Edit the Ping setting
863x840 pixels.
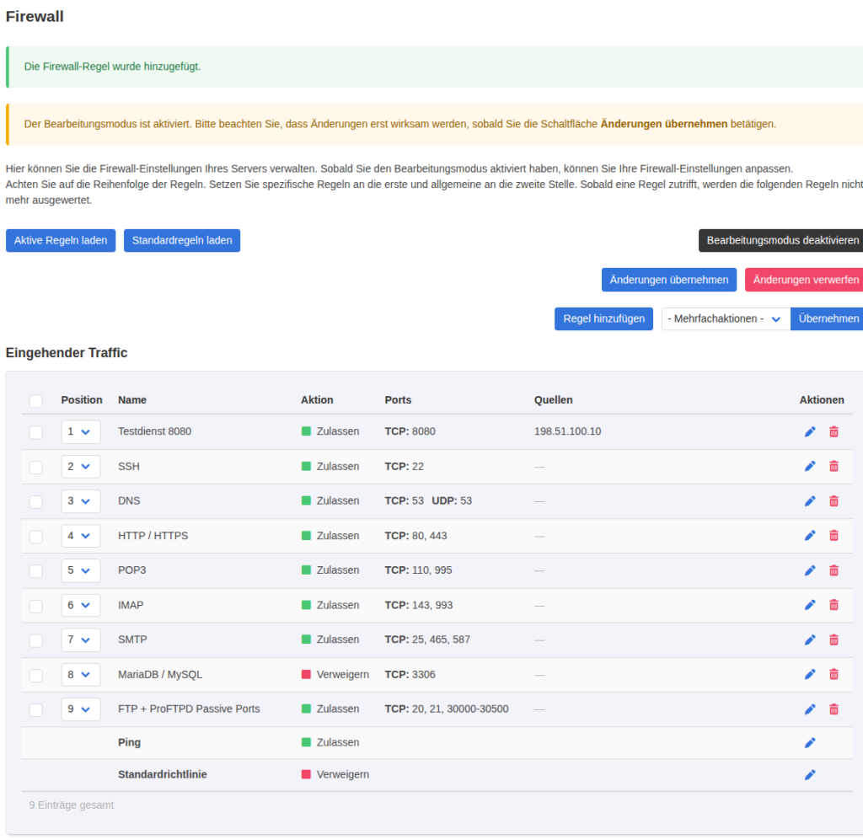point(810,742)
